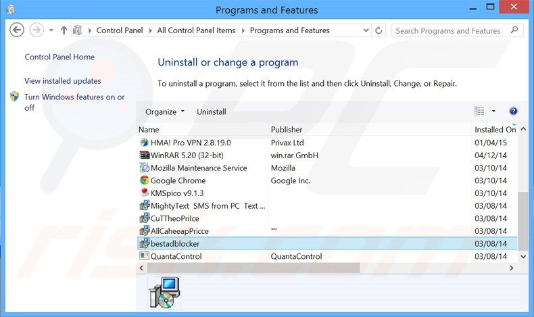Click win.rar GmbH publisher cell
The width and height of the screenshot is (534, 317).
pos(294,155)
